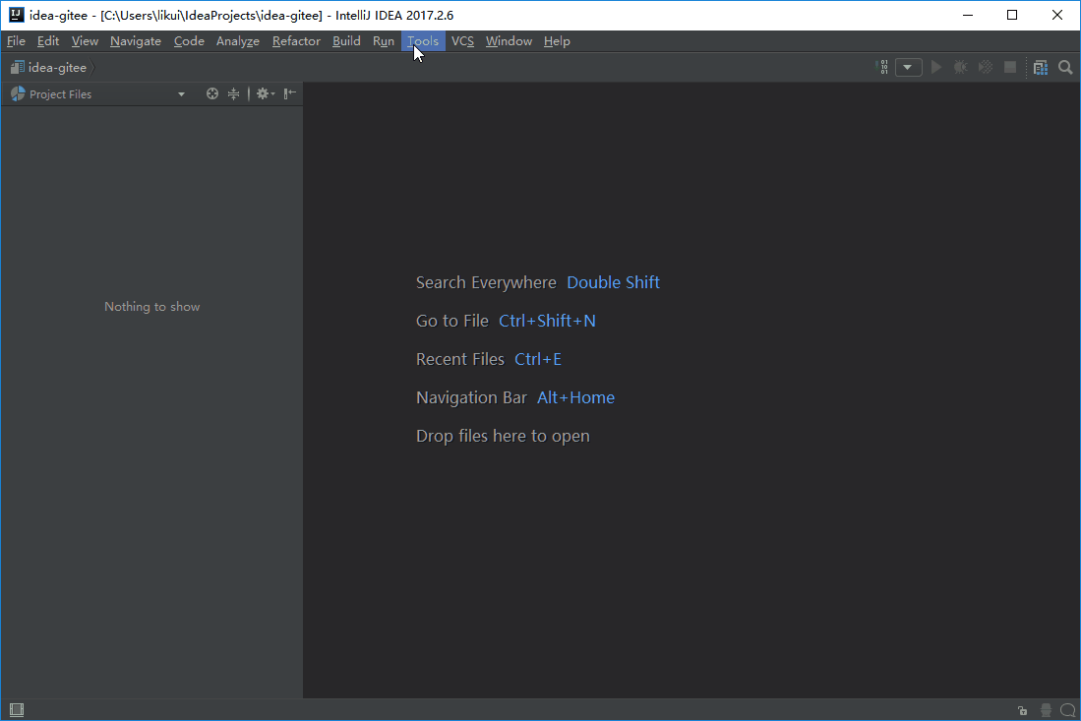1081x721 pixels.
Task: Hide the Project tool window panel
Action: (x=290, y=93)
